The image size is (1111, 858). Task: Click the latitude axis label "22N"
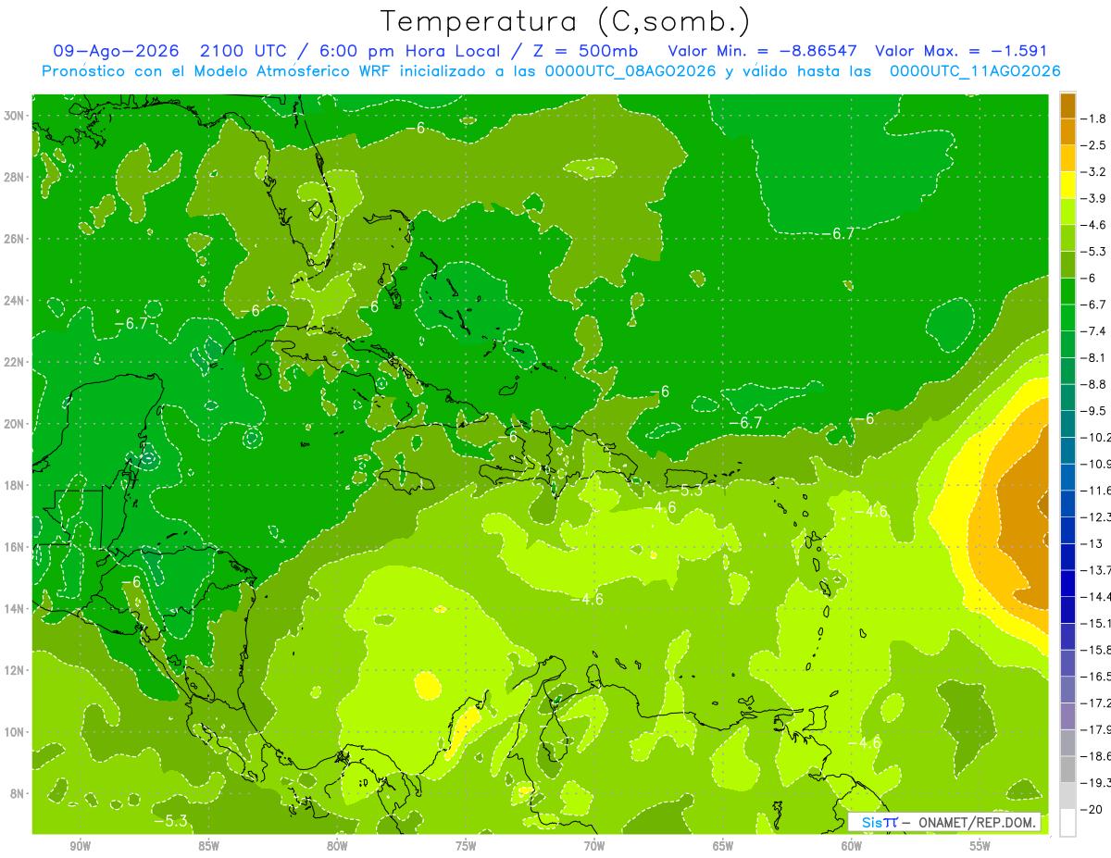click(16, 362)
